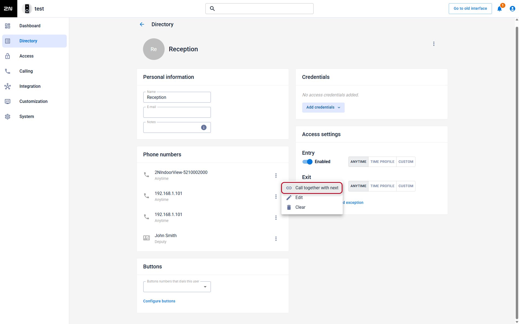Click the back arrow next to Directory

click(142, 24)
